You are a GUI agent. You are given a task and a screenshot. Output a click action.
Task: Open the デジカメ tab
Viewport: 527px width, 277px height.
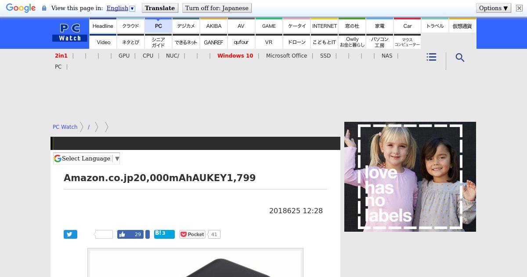[186, 26]
